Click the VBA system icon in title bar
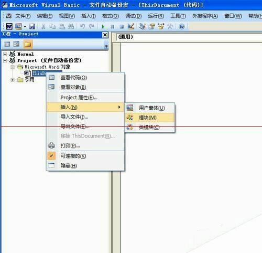The image size is (262, 253). click(4, 5)
